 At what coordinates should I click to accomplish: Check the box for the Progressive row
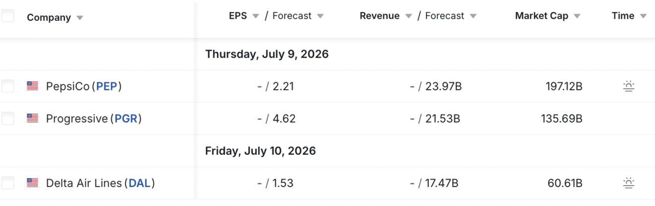pyautogui.click(x=7, y=118)
